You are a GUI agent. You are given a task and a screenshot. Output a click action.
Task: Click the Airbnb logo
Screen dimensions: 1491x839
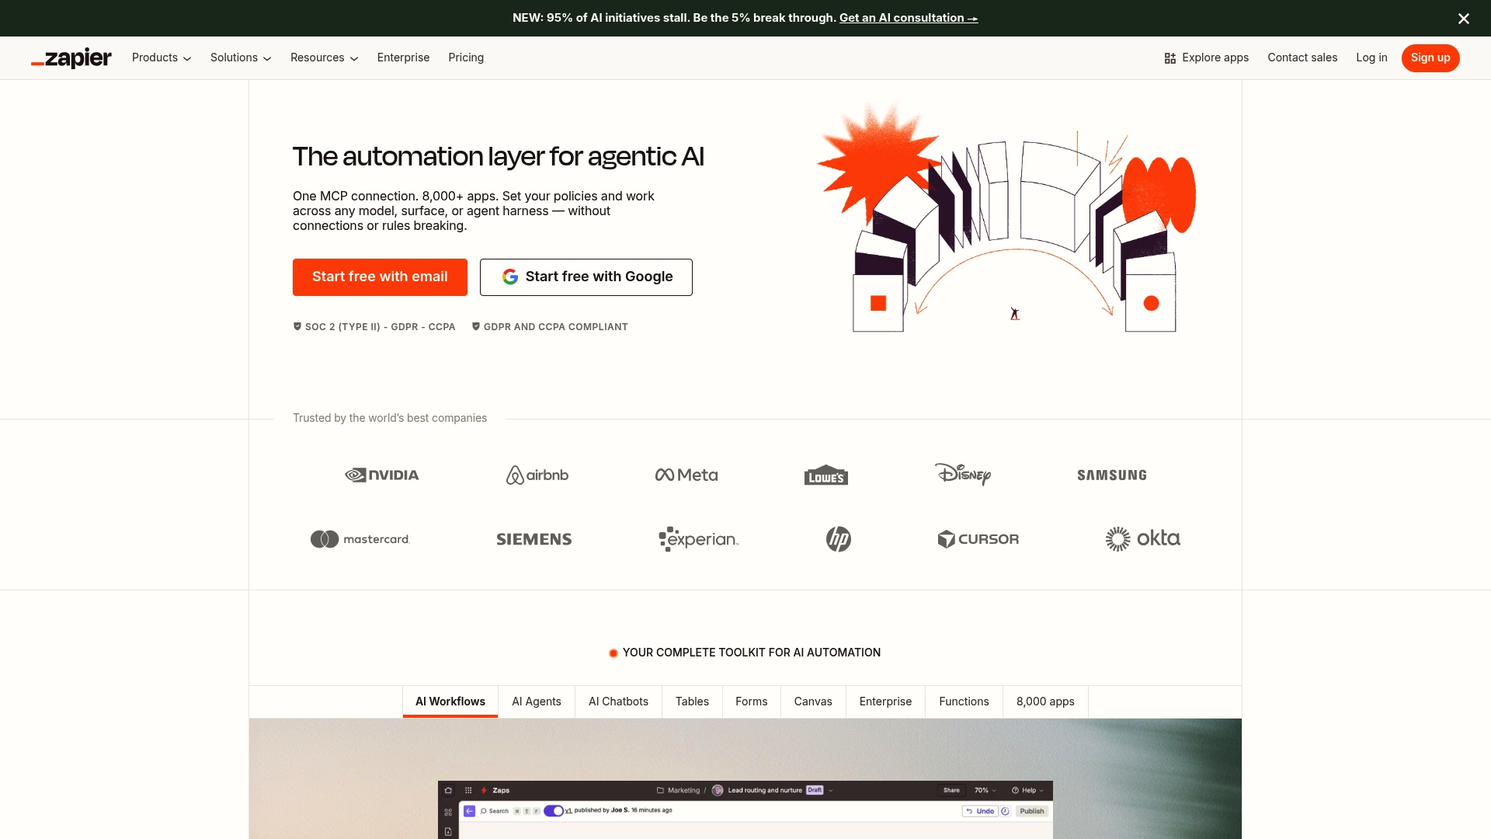(537, 475)
